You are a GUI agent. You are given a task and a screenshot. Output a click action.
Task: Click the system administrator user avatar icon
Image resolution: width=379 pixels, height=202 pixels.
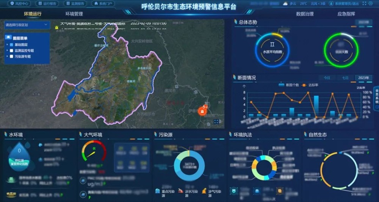(x=331, y=4)
